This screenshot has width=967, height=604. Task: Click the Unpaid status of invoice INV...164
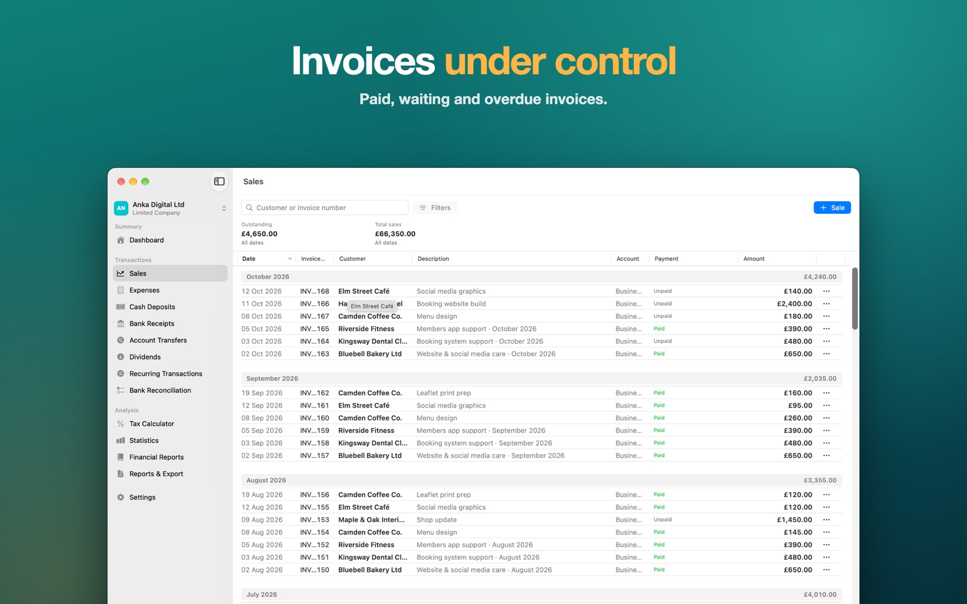pyautogui.click(x=662, y=341)
